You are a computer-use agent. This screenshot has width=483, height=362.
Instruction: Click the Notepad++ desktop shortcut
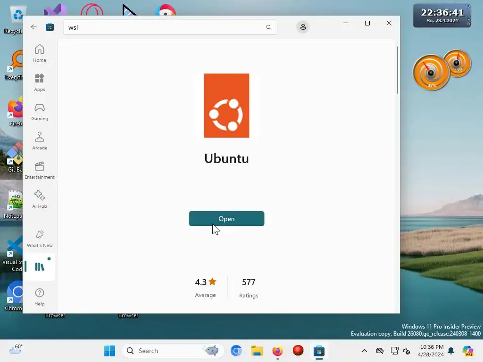point(14,205)
